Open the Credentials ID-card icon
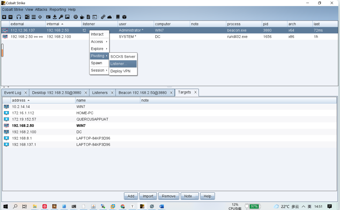Viewport: 340px width, 210px height. (48, 17)
